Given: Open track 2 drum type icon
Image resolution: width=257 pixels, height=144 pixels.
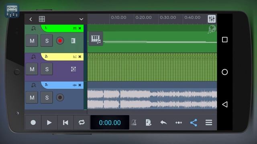Looking at the screenshot, I should pos(75,57).
